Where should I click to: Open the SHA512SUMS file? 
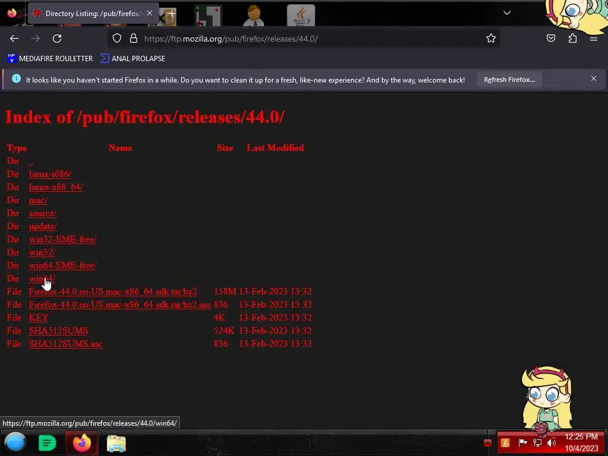point(58,331)
